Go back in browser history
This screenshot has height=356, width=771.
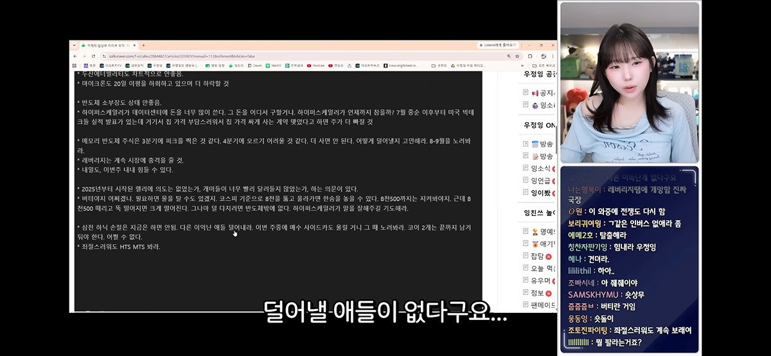pos(75,56)
